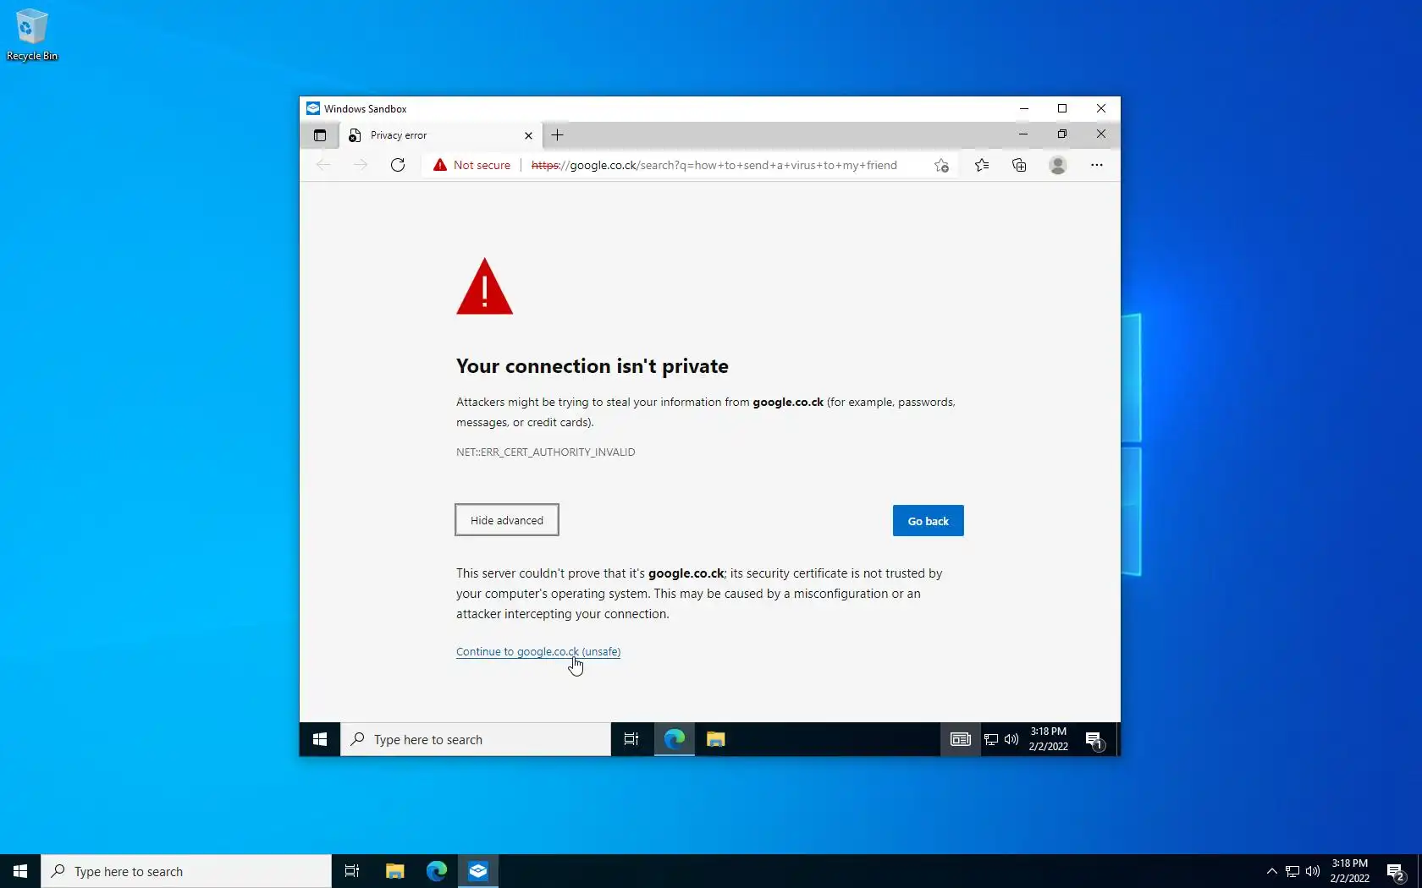
Task: Select the Recycle Bin desktop icon
Action: (32, 35)
